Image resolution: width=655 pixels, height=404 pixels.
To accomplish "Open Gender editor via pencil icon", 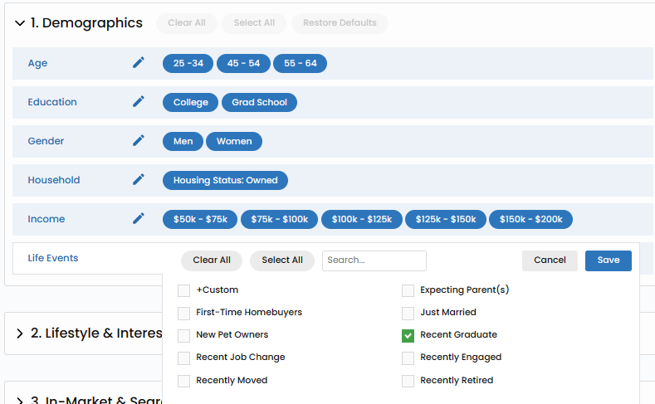I will [x=139, y=141].
